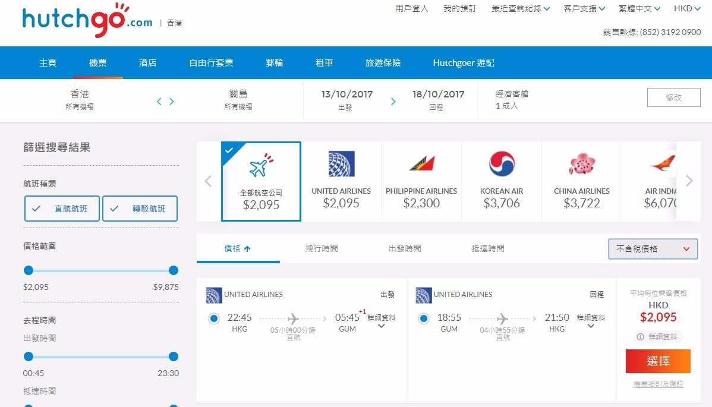This screenshot has width=712, height=407.
Task: Open the 旅遊保險 travel insurance menu
Action: [383, 62]
